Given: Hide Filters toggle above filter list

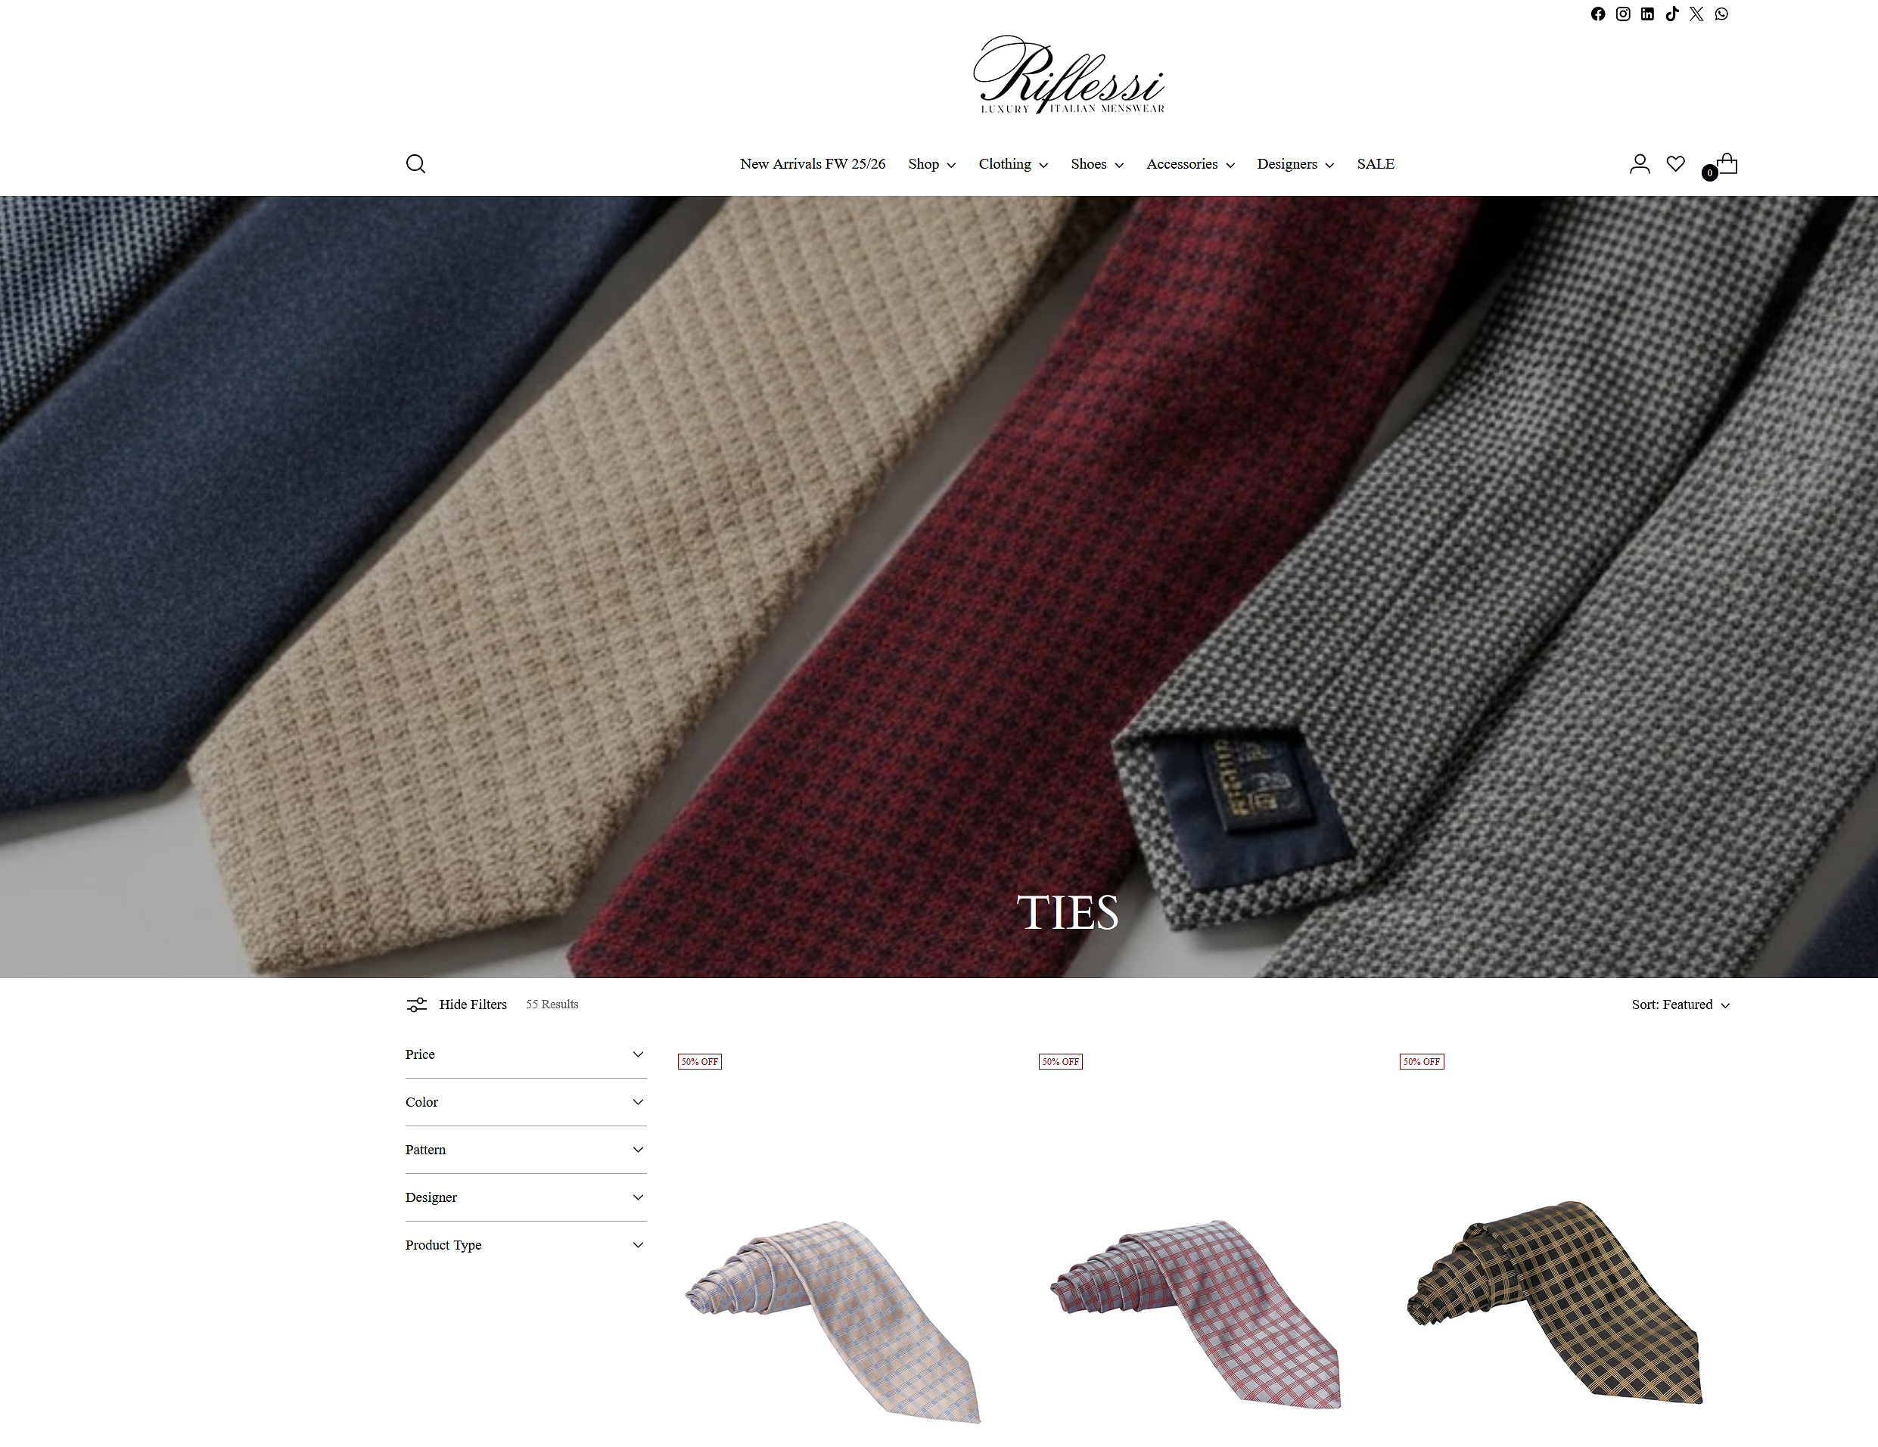Looking at the screenshot, I should (x=456, y=1005).
